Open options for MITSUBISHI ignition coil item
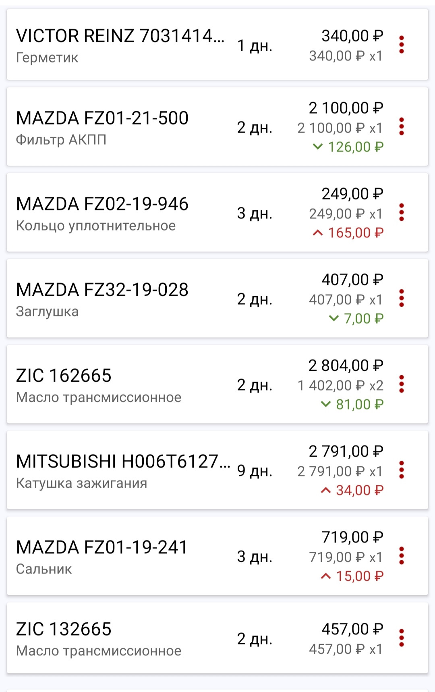435x692 pixels. [x=401, y=470]
